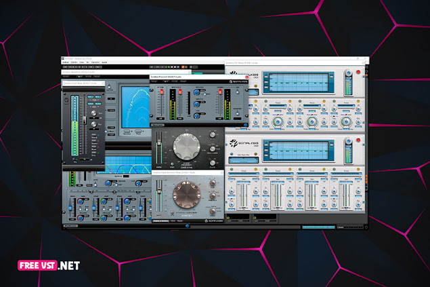The image size is (430, 287).
Task: Click the blue spectrum analyzer display
Action: [135, 107]
